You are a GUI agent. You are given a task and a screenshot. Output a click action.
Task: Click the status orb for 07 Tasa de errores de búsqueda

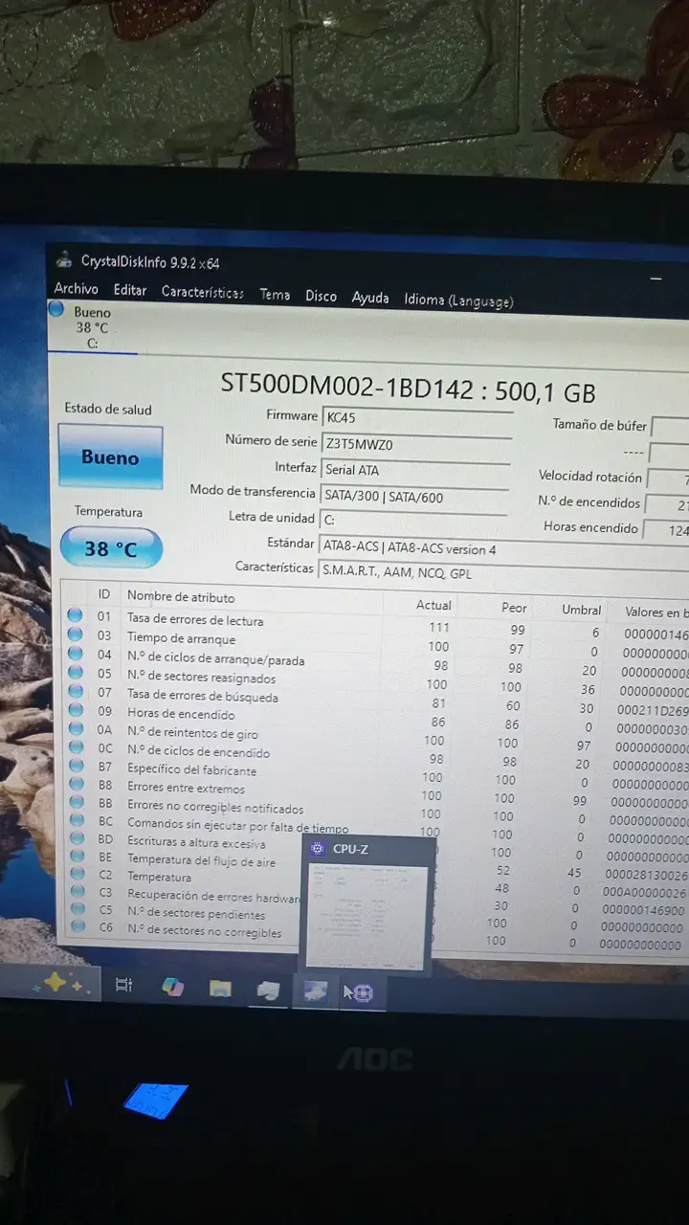[x=76, y=691]
